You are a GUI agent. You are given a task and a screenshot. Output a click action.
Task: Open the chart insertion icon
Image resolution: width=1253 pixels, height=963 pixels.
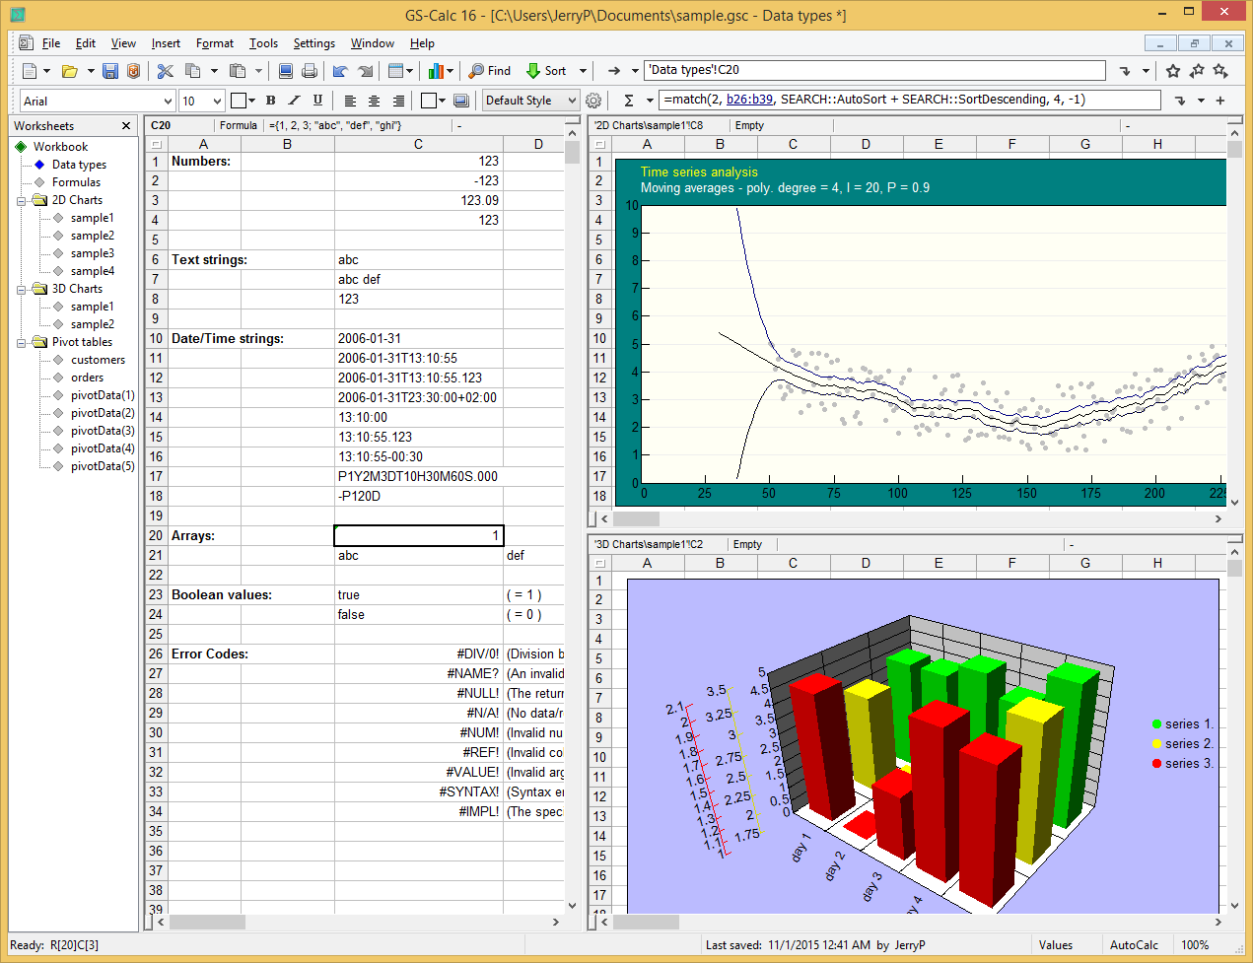[x=437, y=70]
